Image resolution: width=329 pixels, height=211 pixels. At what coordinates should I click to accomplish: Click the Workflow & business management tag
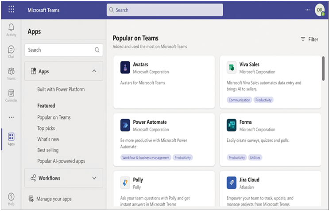click(146, 158)
